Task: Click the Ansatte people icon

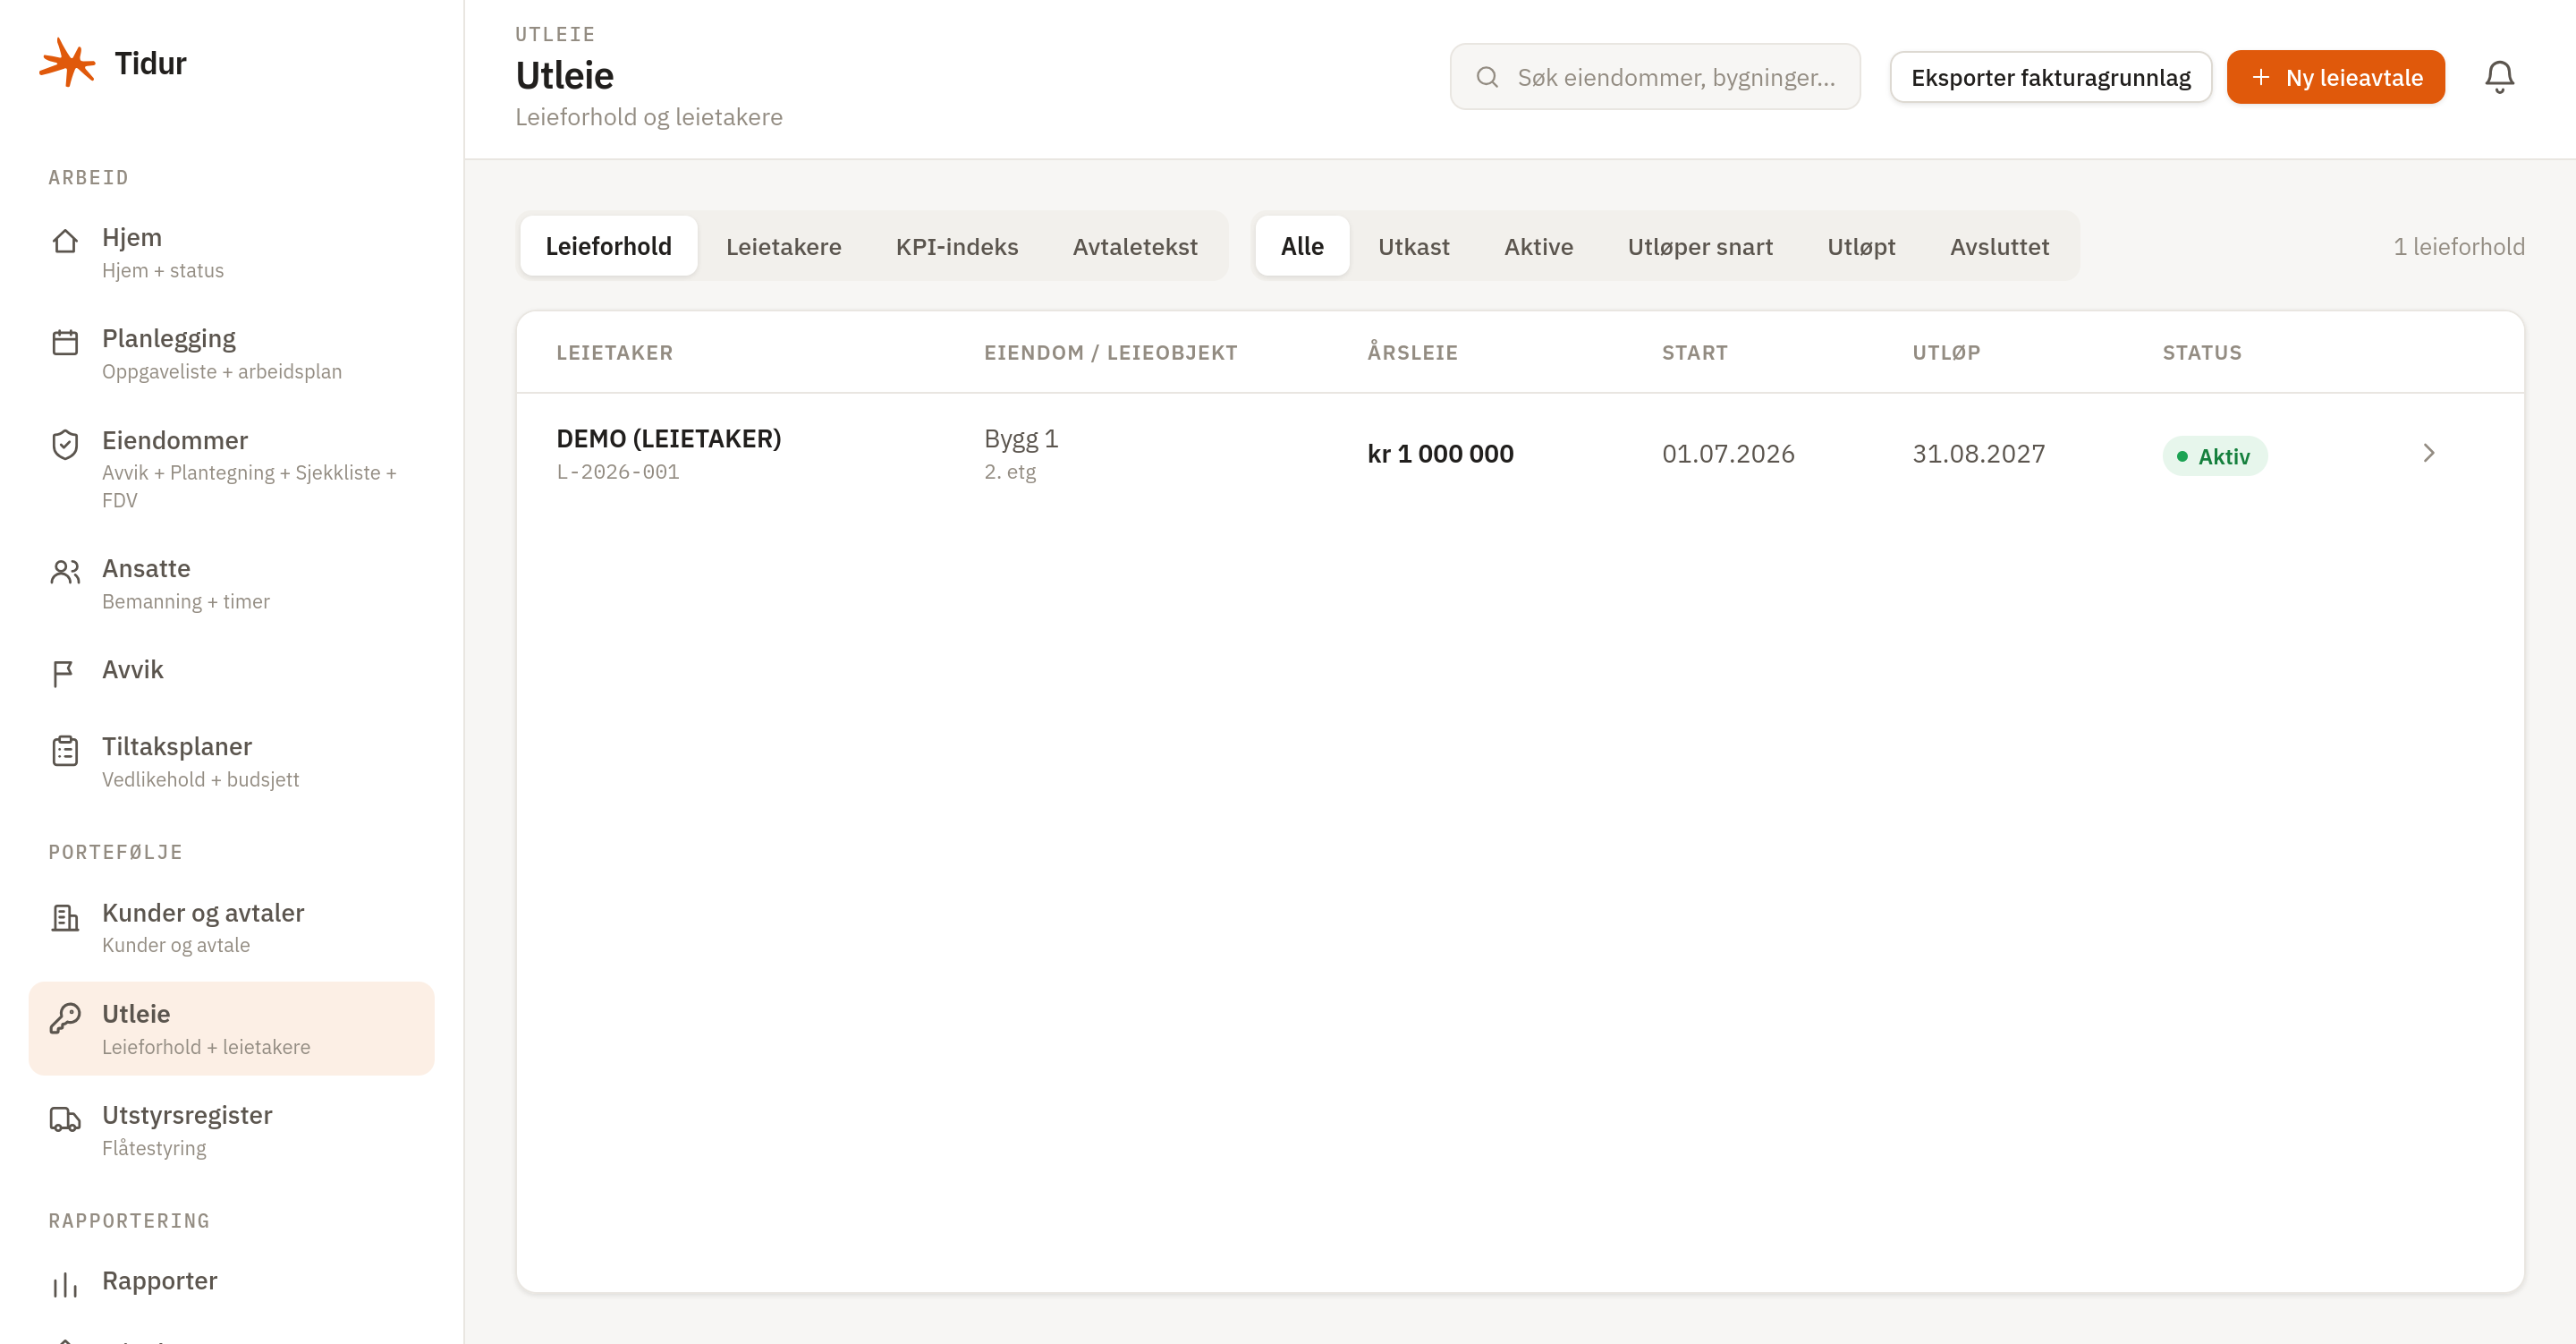Action: (65, 572)
